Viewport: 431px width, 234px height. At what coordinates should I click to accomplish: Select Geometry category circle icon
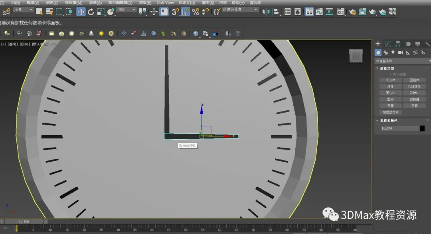(378, 53)
